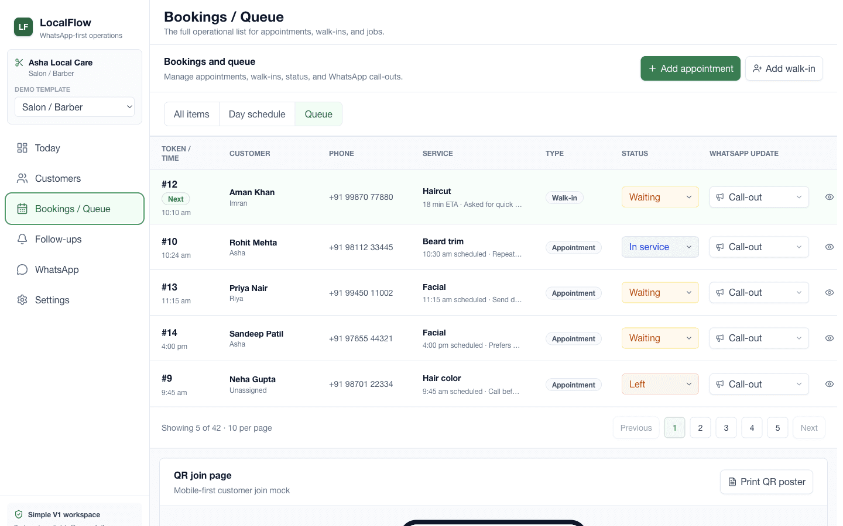Open Follow-ups in the sidebar
This screenshot has height=526, width=843.
click(x=74, y=239)
